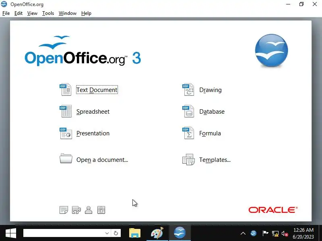Click the Text Document ODF icon

coord(66,90)
